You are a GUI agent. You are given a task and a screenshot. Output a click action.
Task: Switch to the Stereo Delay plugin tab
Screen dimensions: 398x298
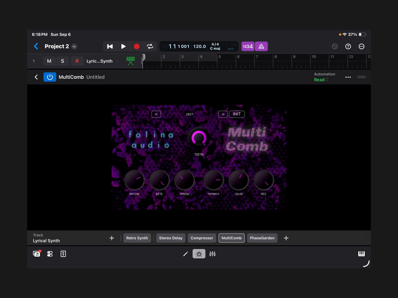[x=171, y=238]
